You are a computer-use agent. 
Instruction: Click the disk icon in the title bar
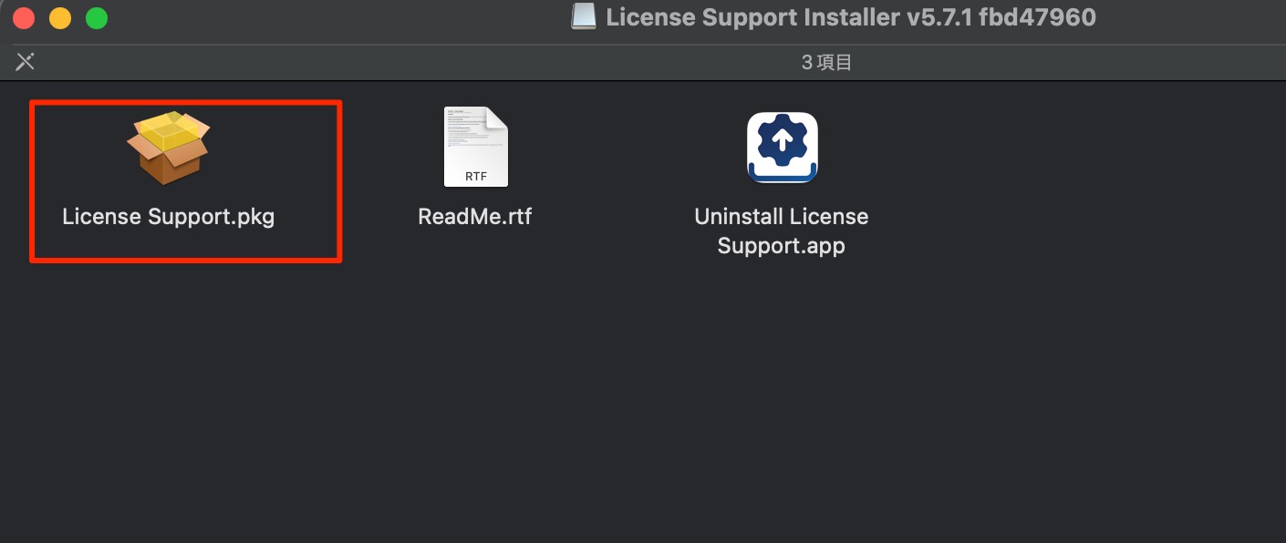pyautogui.click(x=584, y=16)
